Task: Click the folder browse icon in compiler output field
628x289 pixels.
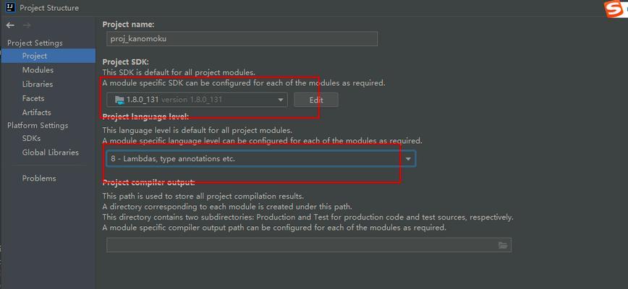Action: (503, 246)
